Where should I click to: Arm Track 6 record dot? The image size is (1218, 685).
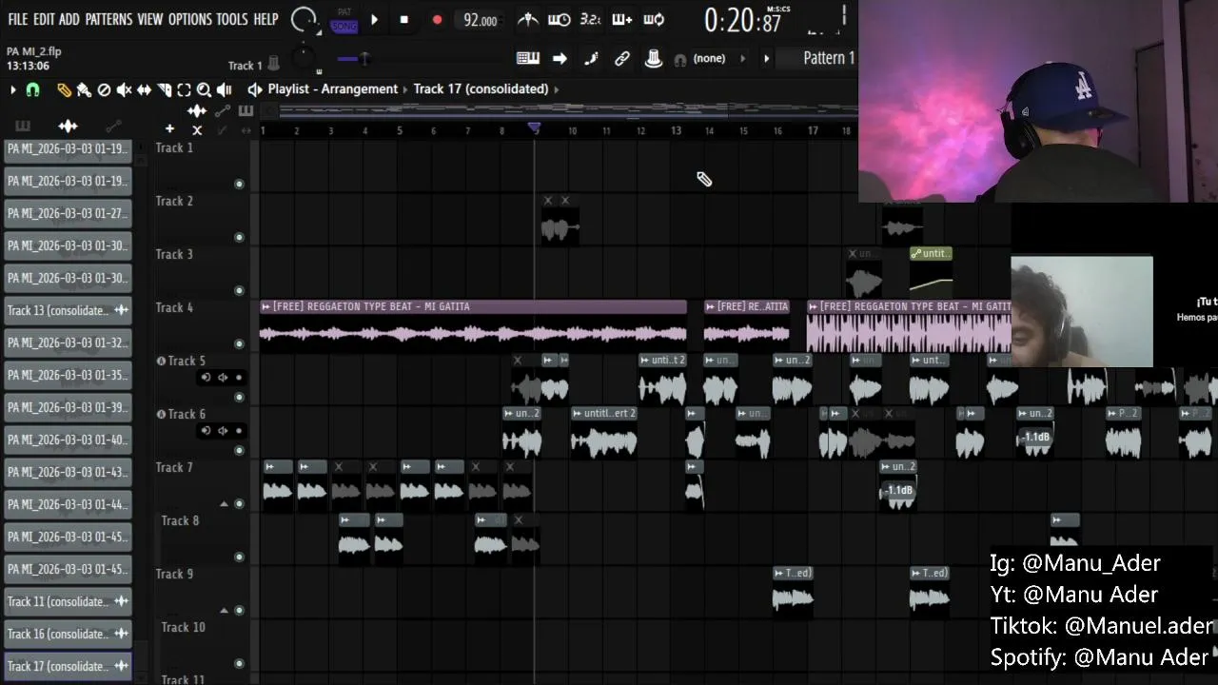(x=239, y=431)
